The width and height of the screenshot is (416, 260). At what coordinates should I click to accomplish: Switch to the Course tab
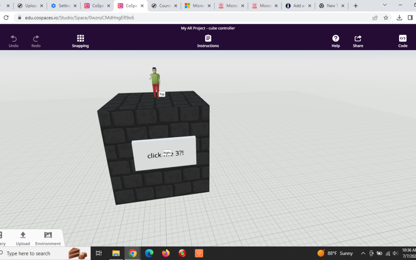tap(164, 6)
